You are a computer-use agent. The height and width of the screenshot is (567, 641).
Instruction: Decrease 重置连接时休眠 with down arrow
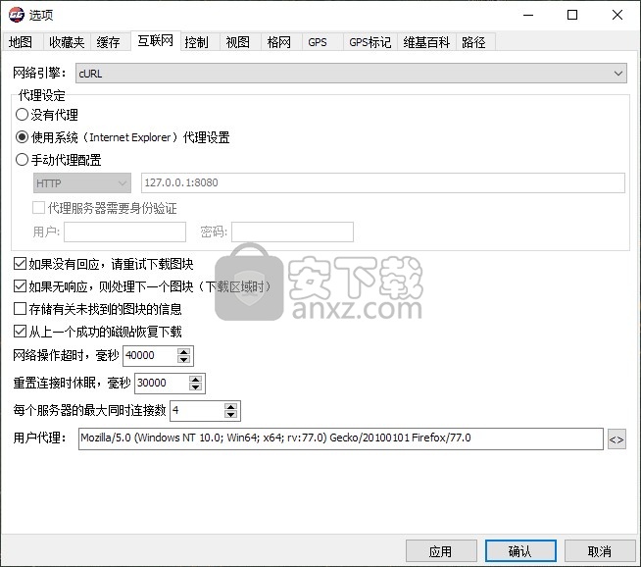pyautogui.click(x=196, y=387)
